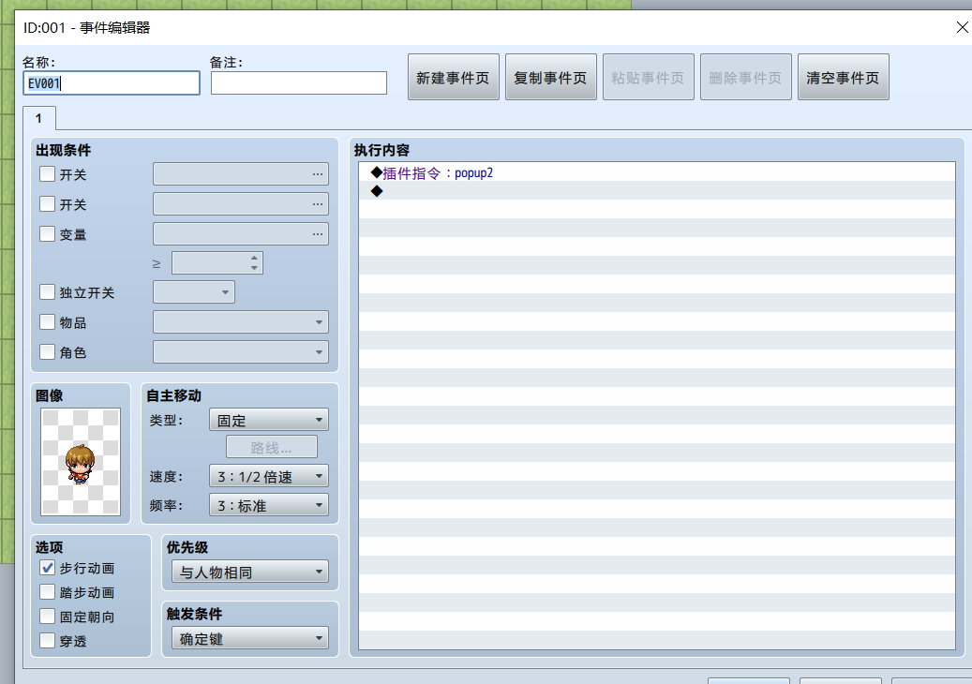Focus the 名称 field containing EV001

click(x=112, y=83)
